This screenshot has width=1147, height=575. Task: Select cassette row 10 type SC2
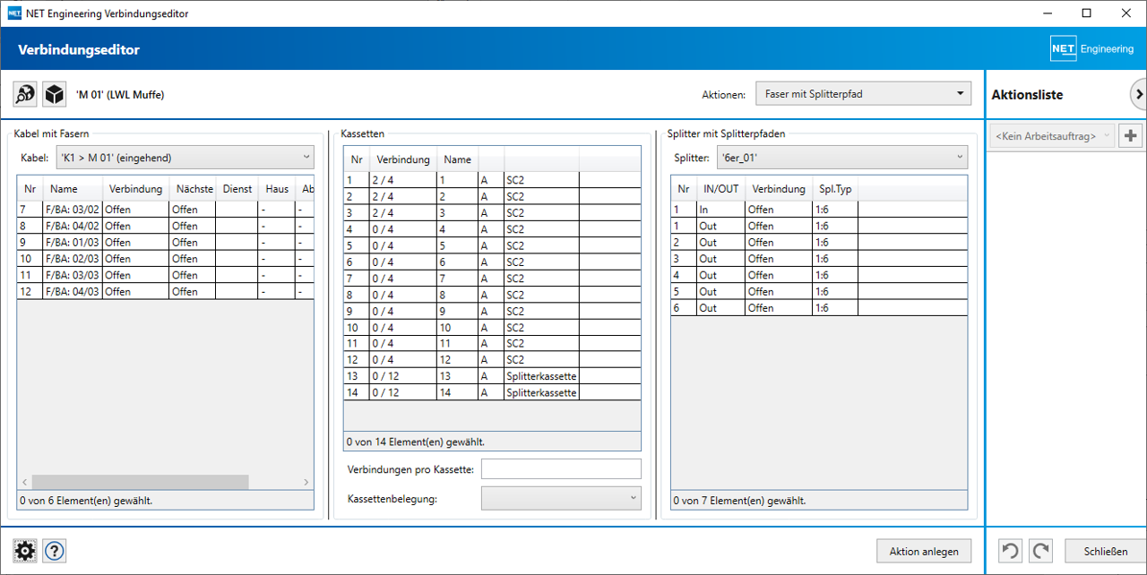coord(492,328)
